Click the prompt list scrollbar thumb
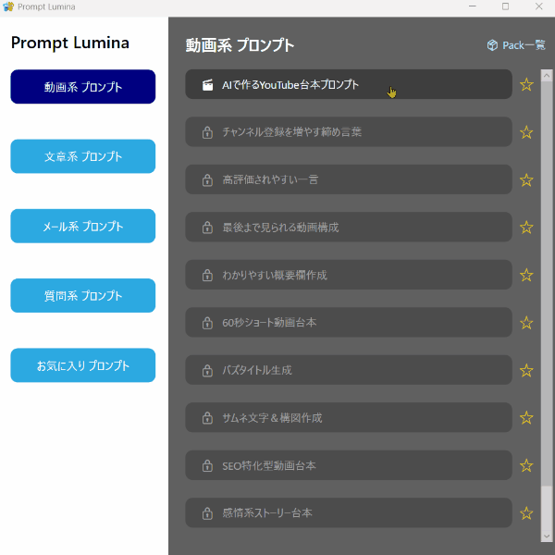Viewport: 555px width, 555px height. pos(547,283)
